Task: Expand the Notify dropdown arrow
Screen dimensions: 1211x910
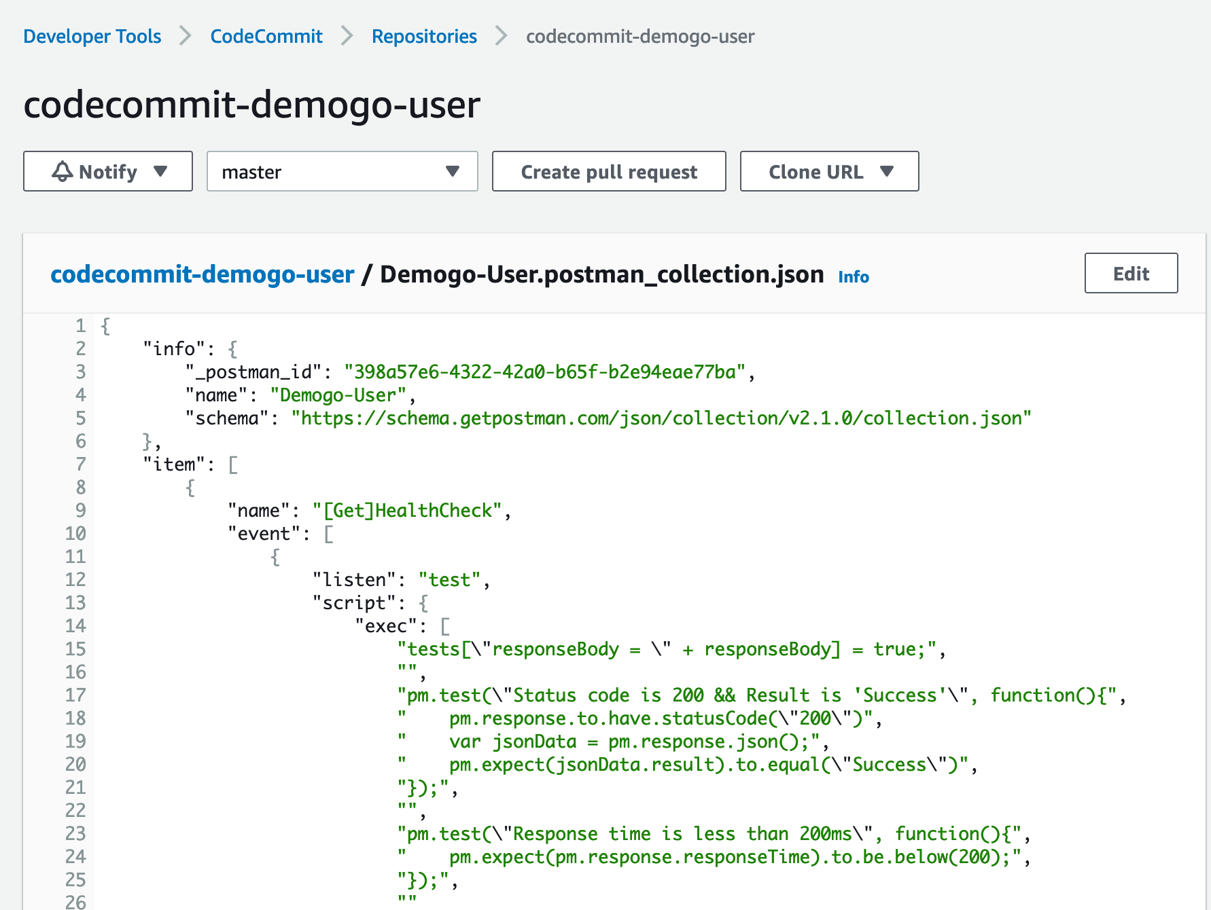Action: pyautogui.click(x=160, y=171)
